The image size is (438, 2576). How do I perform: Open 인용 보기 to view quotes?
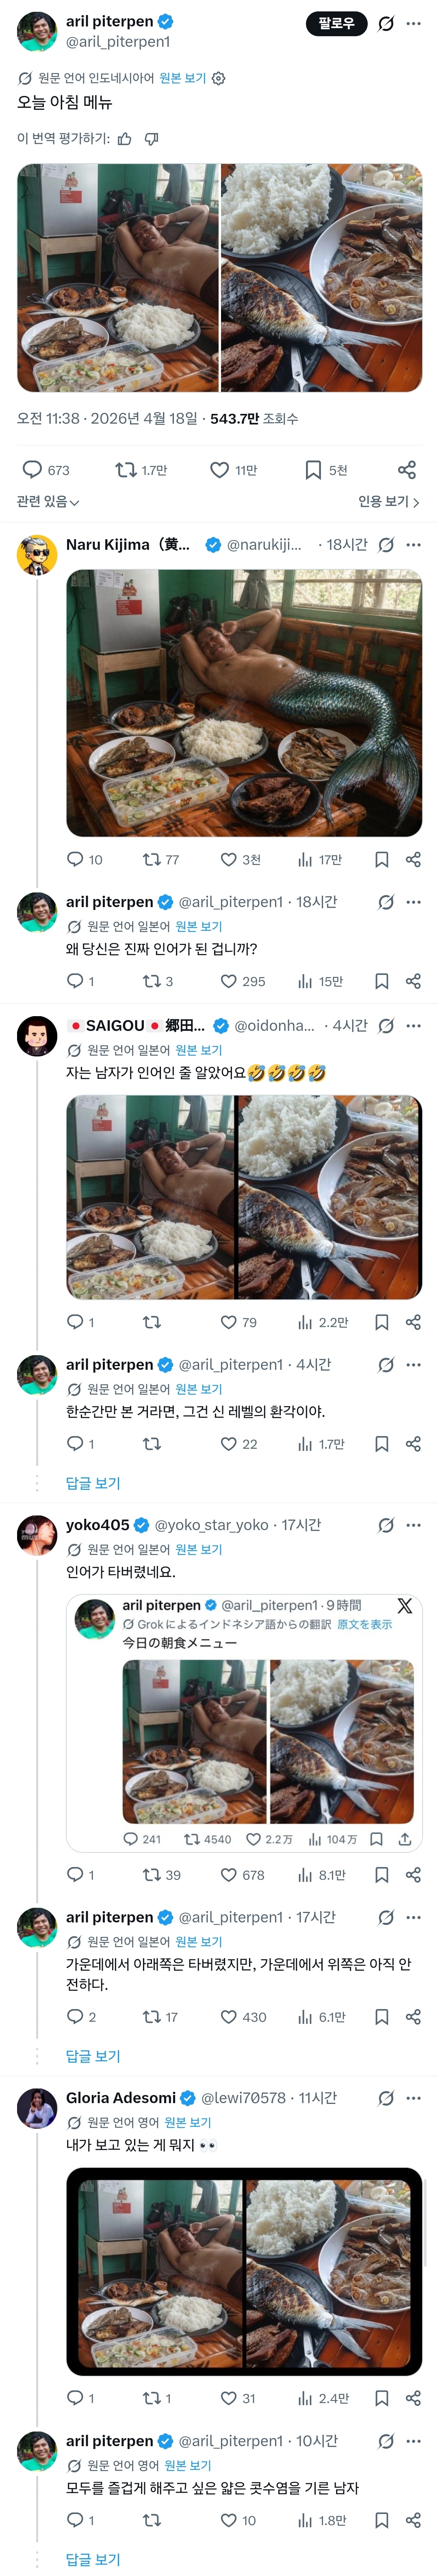pyautogui.click(x=388, y=502)
